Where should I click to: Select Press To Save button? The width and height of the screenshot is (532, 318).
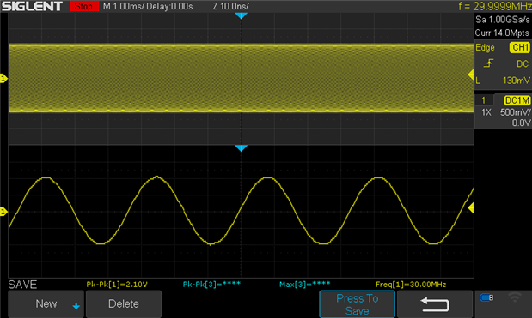click(357, 304)
